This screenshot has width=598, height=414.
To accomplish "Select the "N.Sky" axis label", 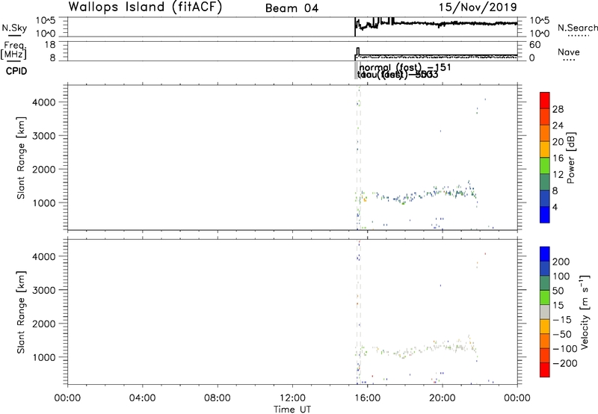I will coord(14,28).
